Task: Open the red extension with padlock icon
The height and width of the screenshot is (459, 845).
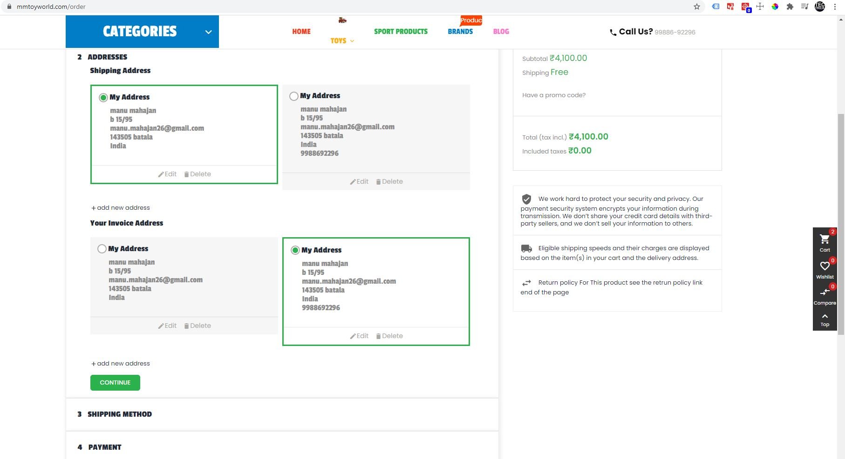Action: [x=730, y=7]
